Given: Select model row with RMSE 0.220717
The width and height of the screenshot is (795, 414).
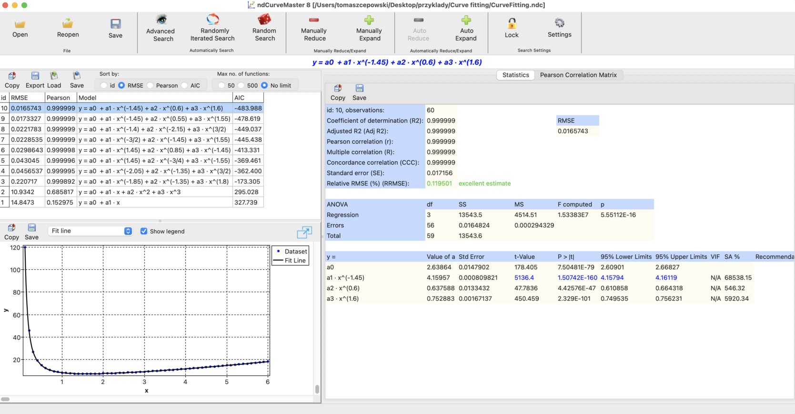Looking at the screenshot, I should click(131, 182).
